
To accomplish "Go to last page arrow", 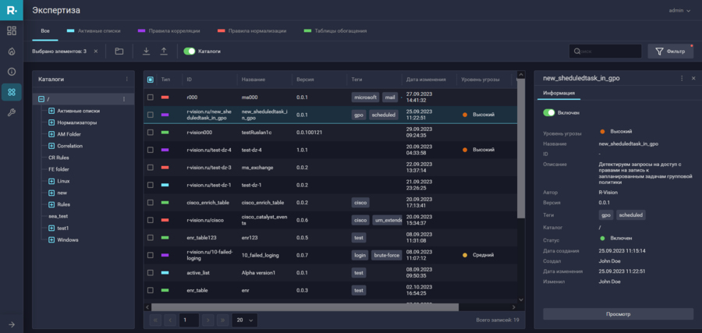I will [223, 320].
